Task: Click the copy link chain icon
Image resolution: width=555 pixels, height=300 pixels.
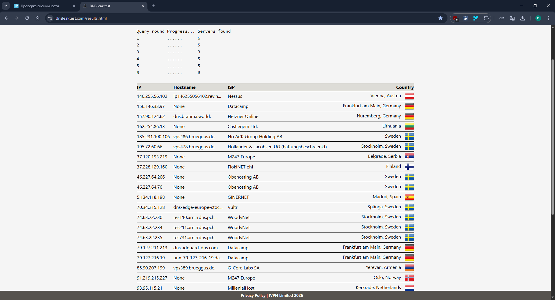Action: 502,18
